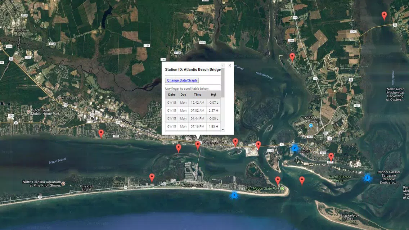Select red pin above Fort Macon State Park
The height and width of the screenshot is (230, 409).
point(278,180)
